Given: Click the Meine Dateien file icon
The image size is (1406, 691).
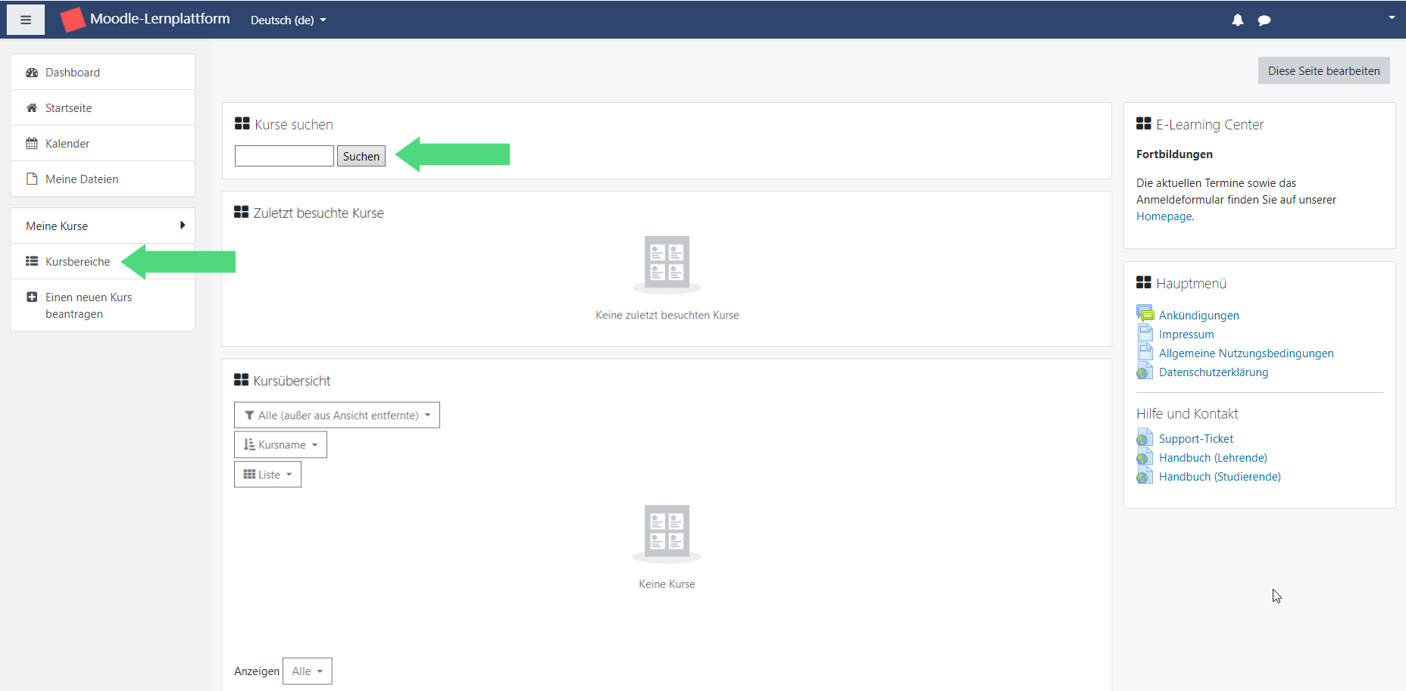Looking at the screenshot, I should [x=32, y=179].
